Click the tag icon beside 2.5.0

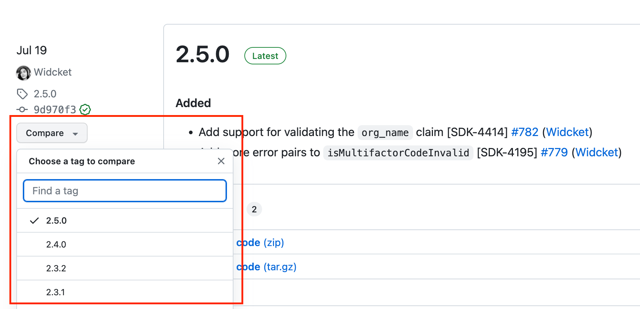(x=22, y=94)
